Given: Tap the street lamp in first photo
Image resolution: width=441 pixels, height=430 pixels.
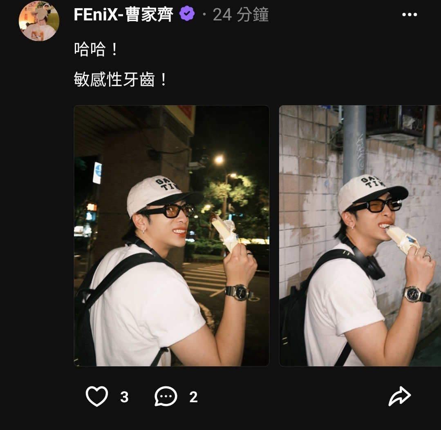Looking at the screenshot, I should coord(219,160).
